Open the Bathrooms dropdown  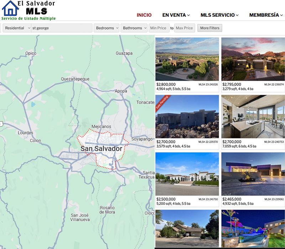134,28
